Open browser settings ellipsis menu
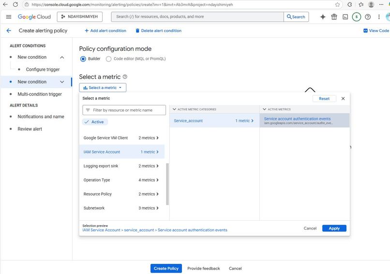 tap(381, 4)
